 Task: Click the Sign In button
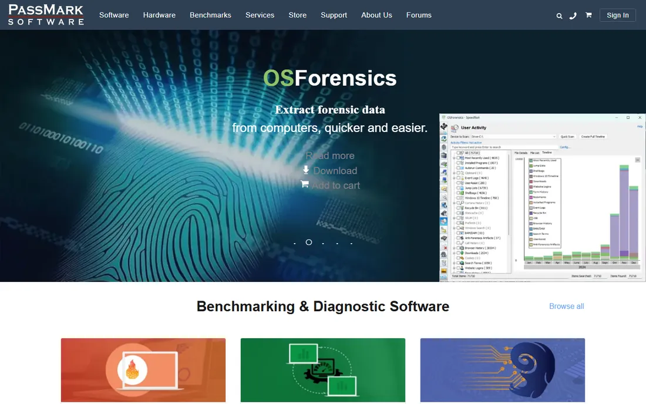pos(618,15)
